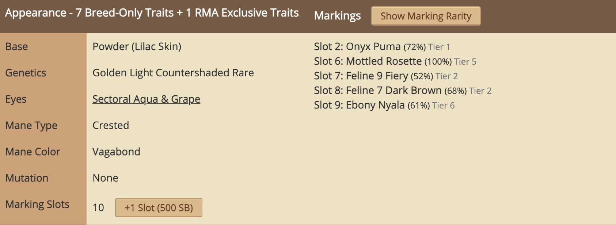
Task: Select the Slot 9 Ebony Nyala marking
Action: click(x=384, y=105)
